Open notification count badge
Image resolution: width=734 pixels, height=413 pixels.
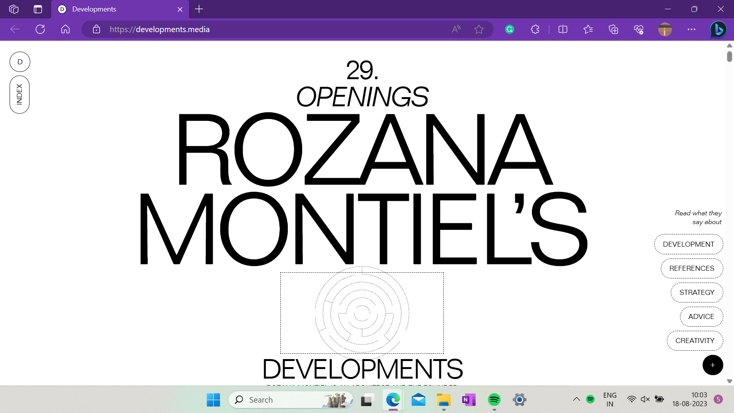click(718, 400)
